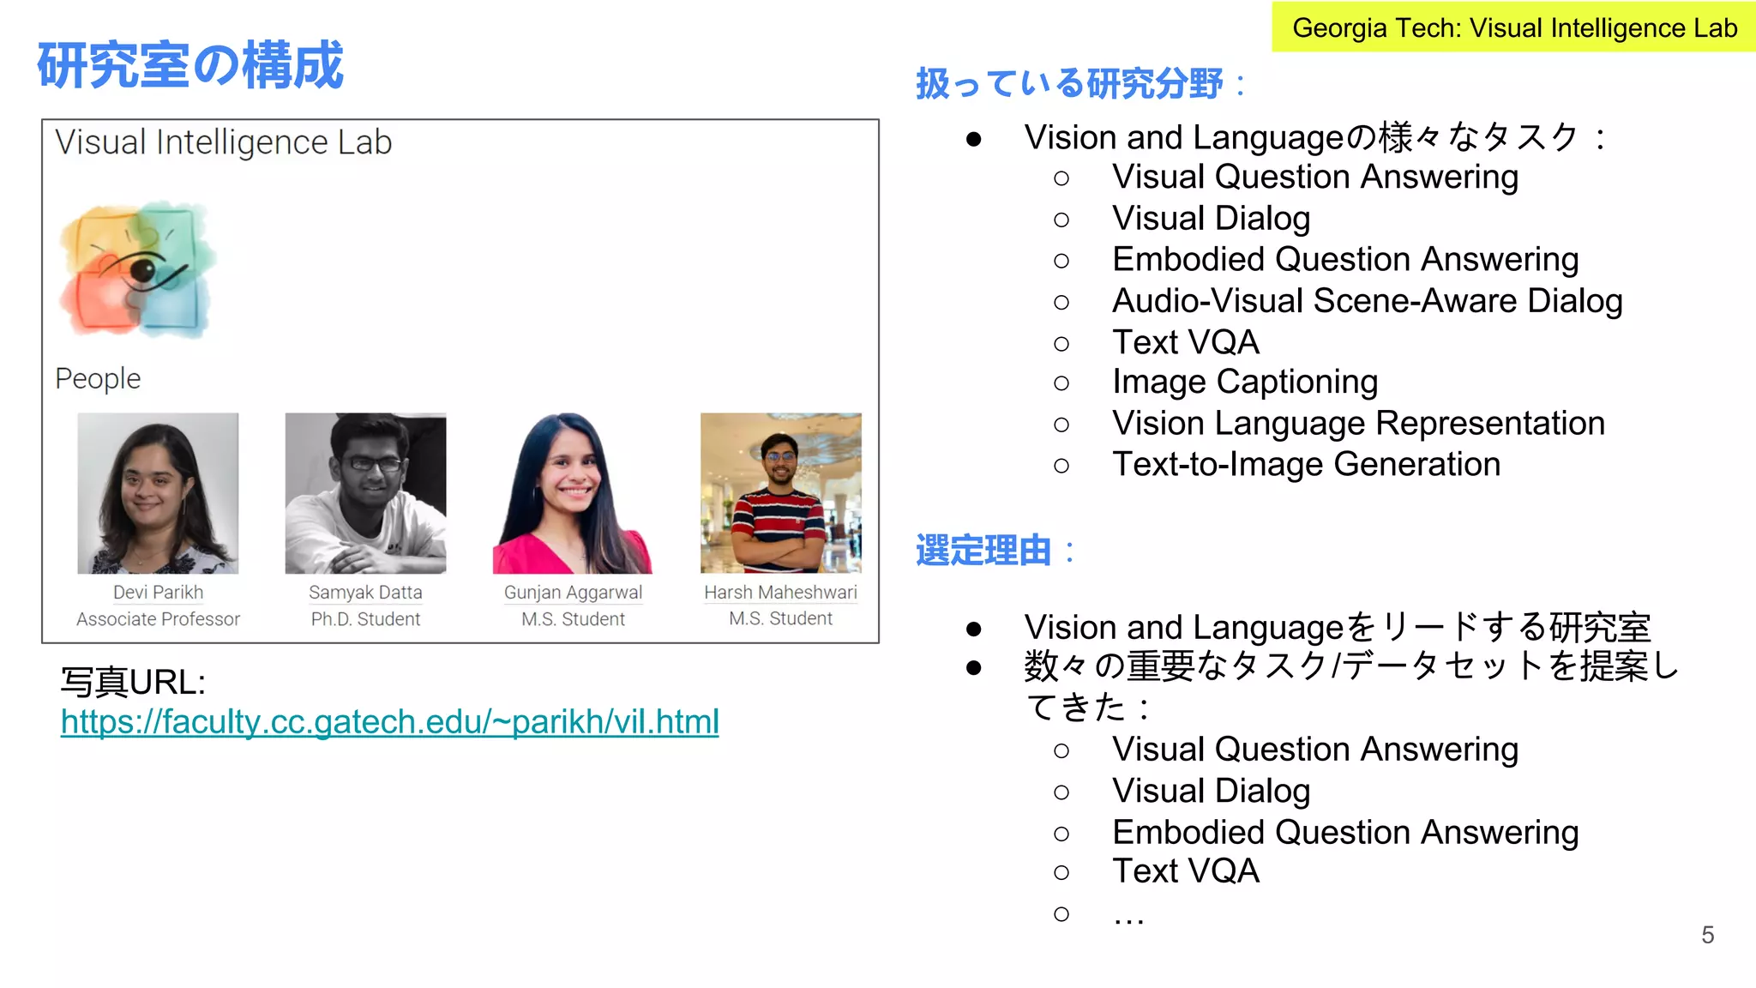The height and width of the screenshot is (988, 1756).
Task: Click Embodied Question Answering in the first list
Action: pyautogui.click(x=1345, y=259)
